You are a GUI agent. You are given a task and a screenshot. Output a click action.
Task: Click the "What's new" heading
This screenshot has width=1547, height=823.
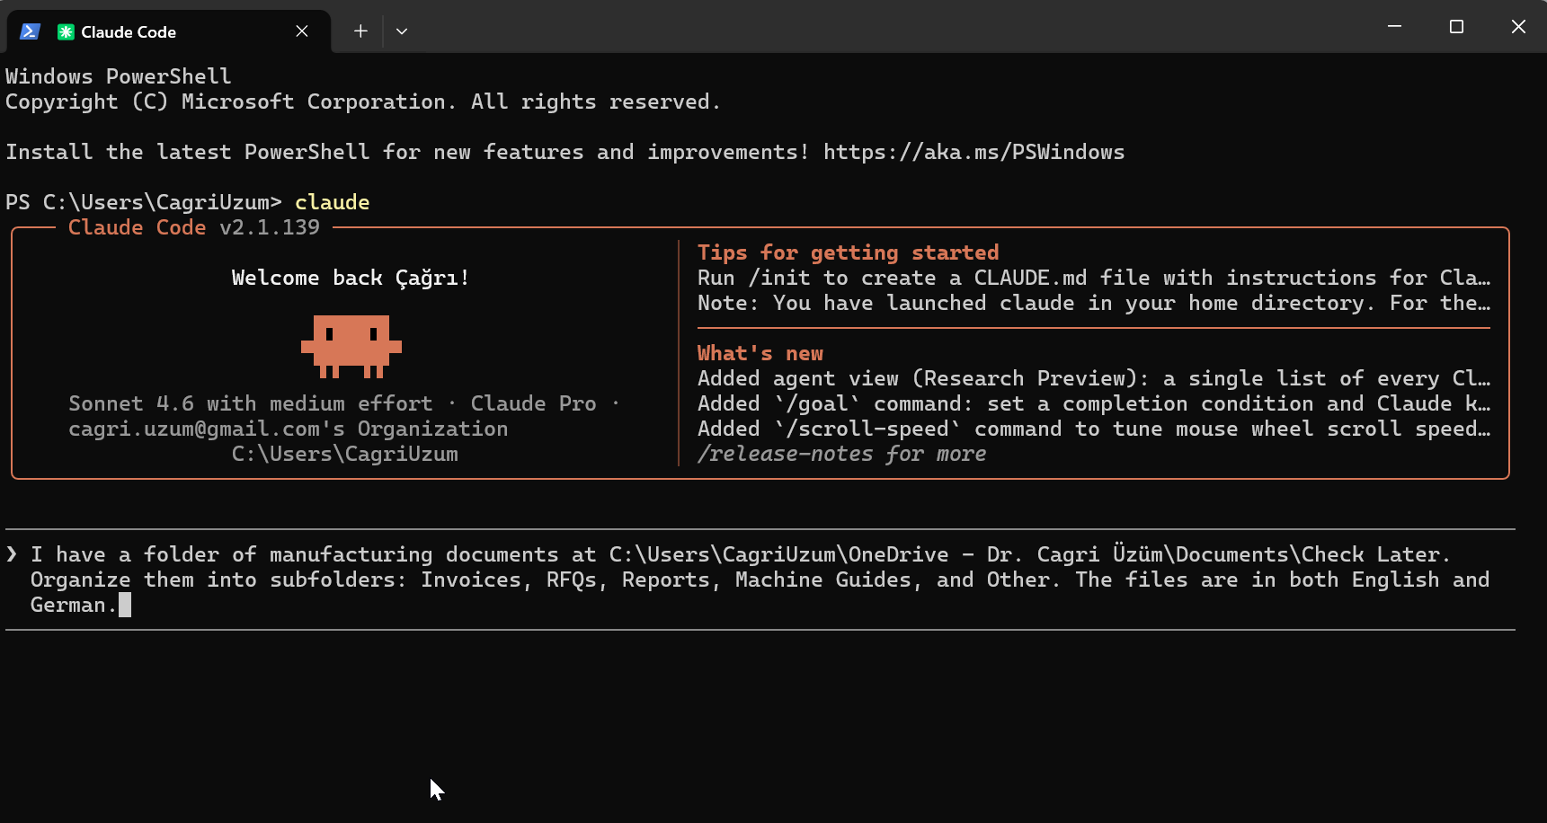coord(760,353)
